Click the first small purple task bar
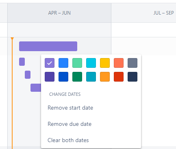This screenshot has height=149, width=176. (x=22, y=62)
